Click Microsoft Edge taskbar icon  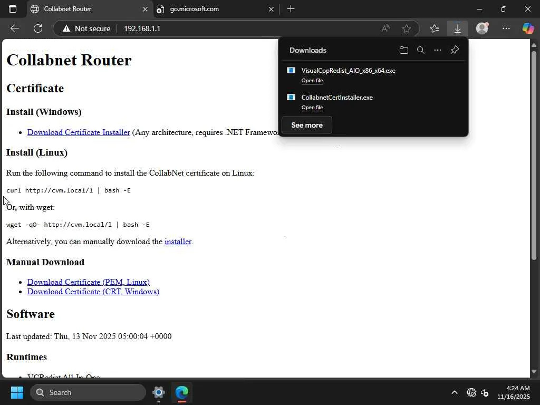pyautogui.click(x=181, y=392)
